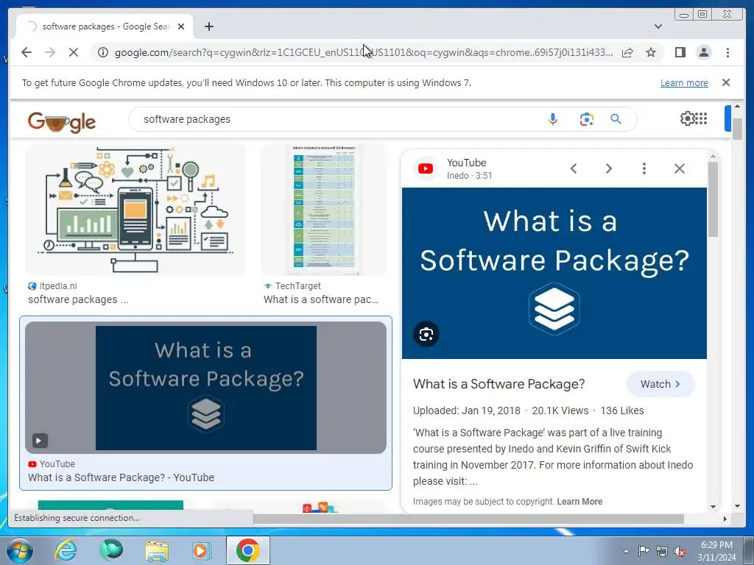The height and width of the screenshot is (565, 754).
Task: Go back to the previous page
Action: (27, 52)
